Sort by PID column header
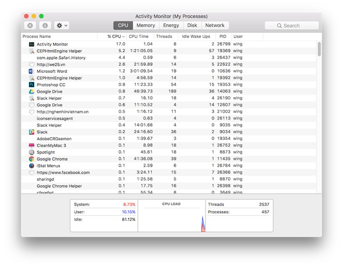 224,36
